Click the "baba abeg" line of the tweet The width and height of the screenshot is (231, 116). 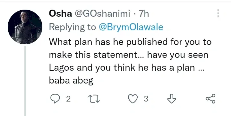71,81
